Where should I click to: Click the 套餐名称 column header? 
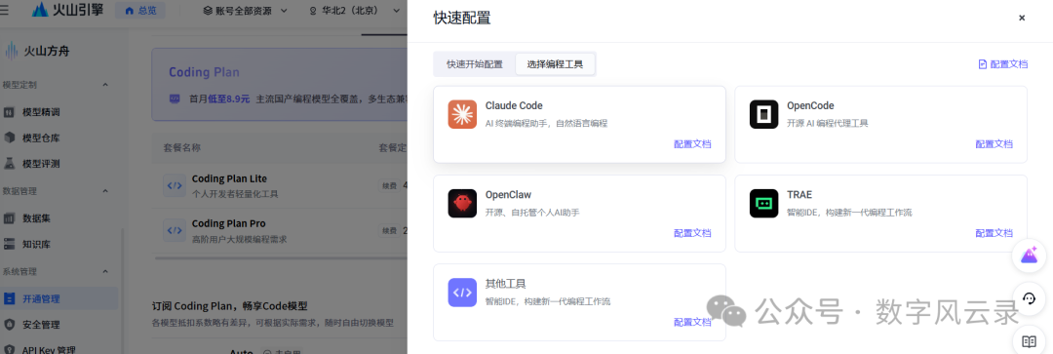pyautogui.click(x=181, y=148)
